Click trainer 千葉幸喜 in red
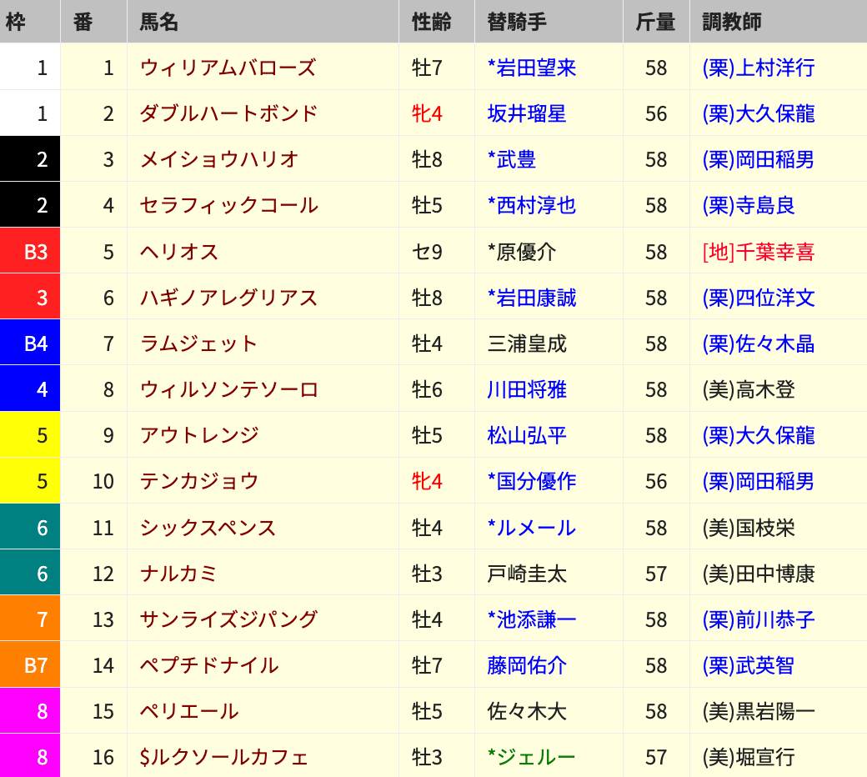The image size is (867, 777). (758, 252)
